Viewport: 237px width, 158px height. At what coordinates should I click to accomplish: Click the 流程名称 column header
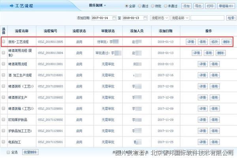click(22, 31)
